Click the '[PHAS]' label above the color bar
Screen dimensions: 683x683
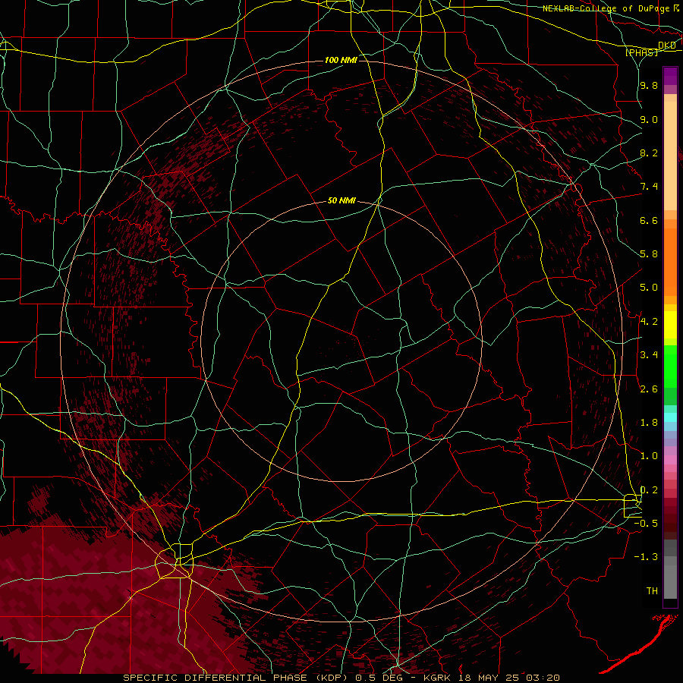click(x=641, y=52)
